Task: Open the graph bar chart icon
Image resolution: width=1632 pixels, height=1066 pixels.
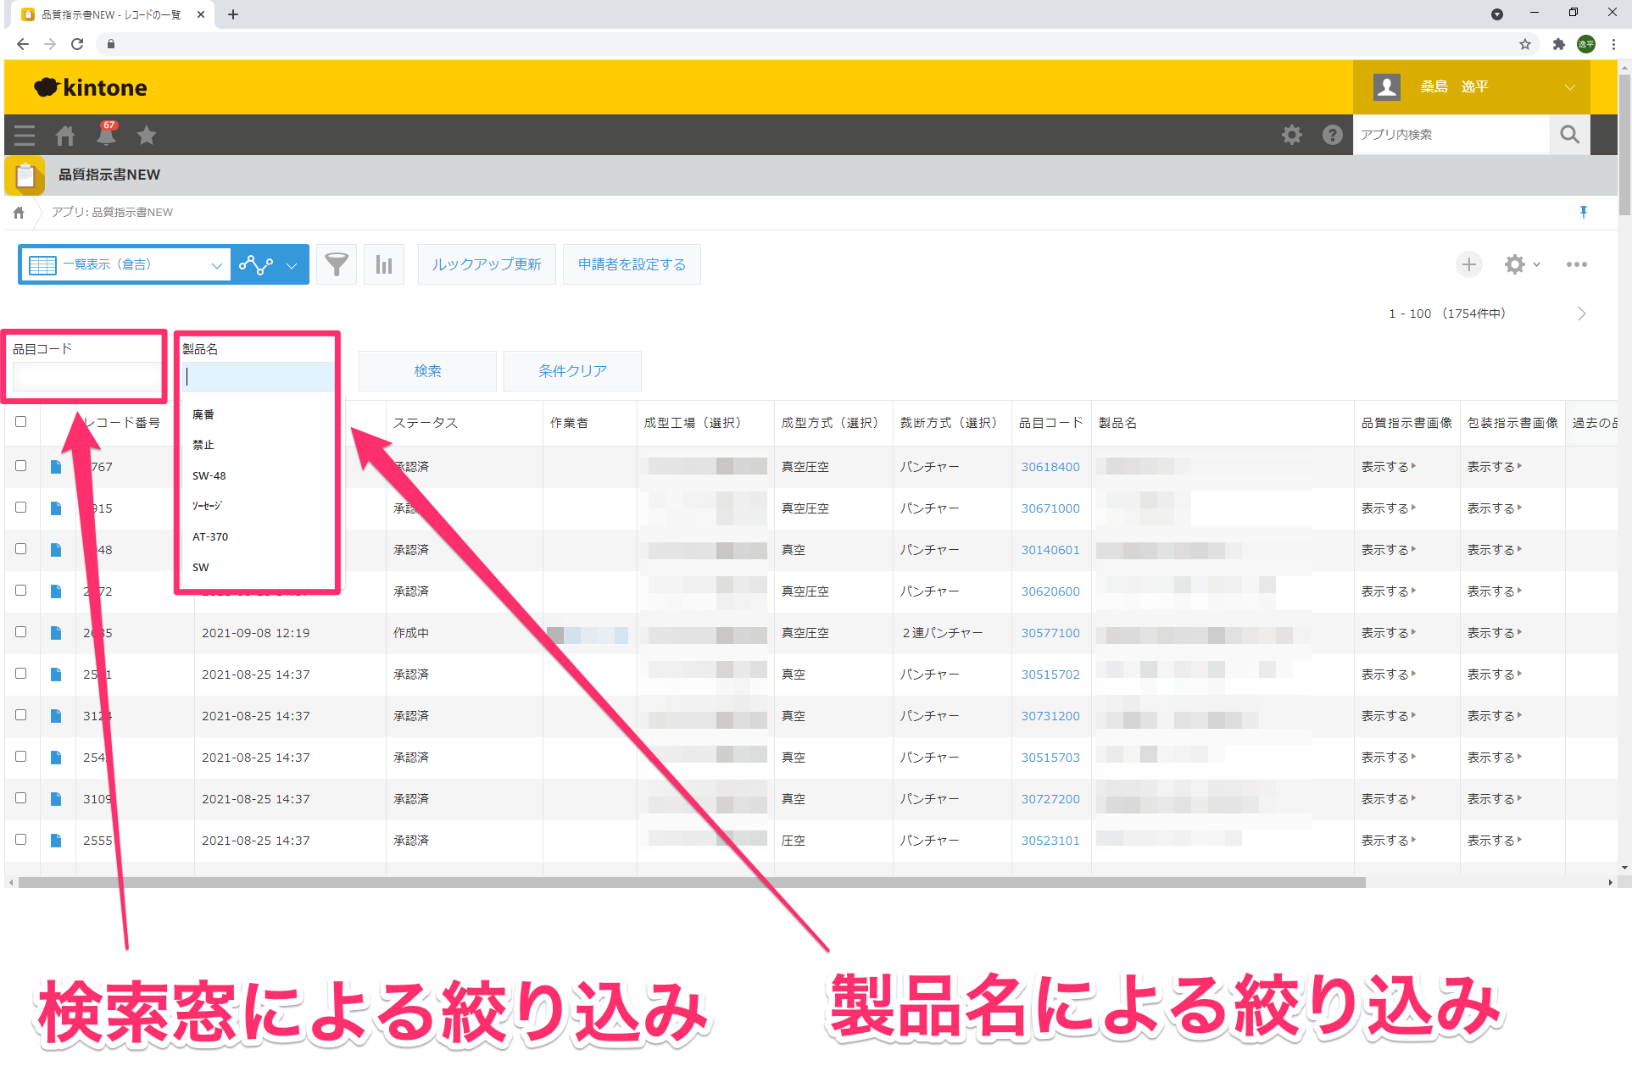Action: (x=384, y=264)
